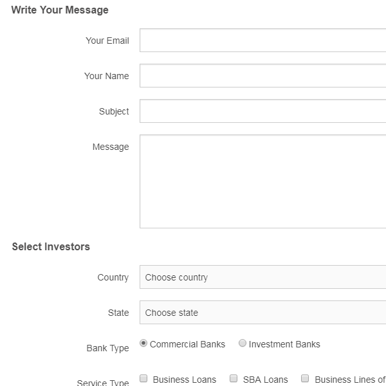Focus the Your Name text box
This screenshot has height=386, width=386.
pos(262,76)
